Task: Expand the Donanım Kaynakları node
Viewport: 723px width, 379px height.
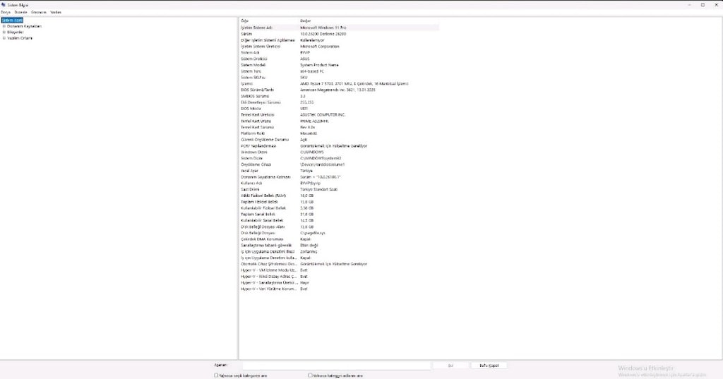Action: [4, 26]
